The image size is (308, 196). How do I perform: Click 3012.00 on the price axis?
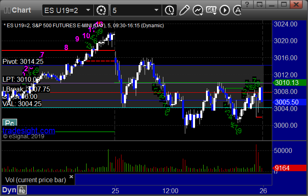286,75
